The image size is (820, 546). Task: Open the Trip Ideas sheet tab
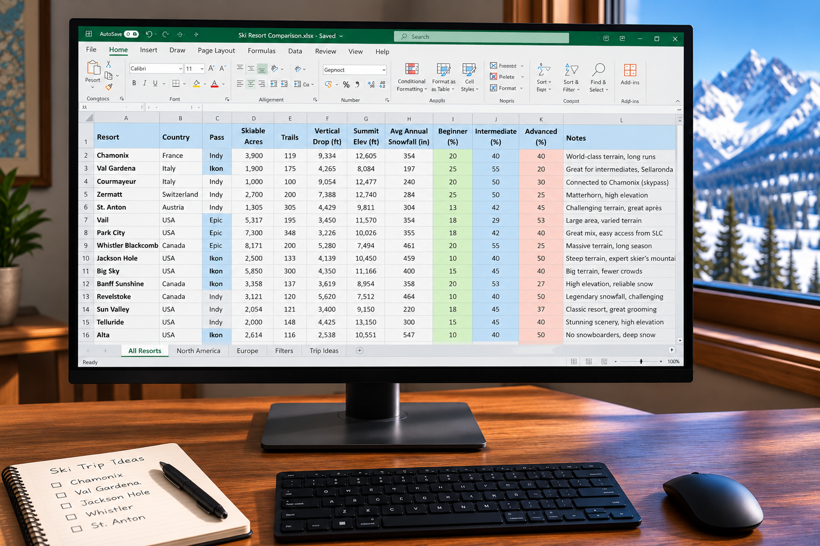pos(324,350)
